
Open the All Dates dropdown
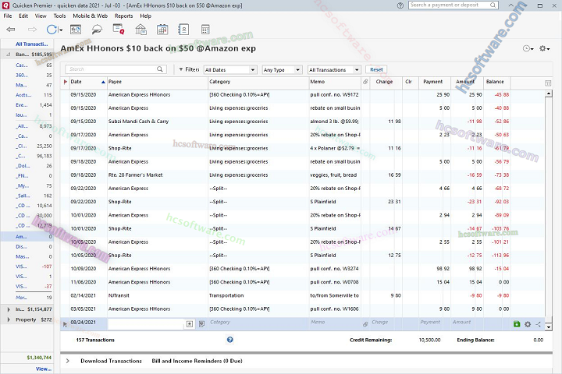pyautogui.click(x=230, y=70)
